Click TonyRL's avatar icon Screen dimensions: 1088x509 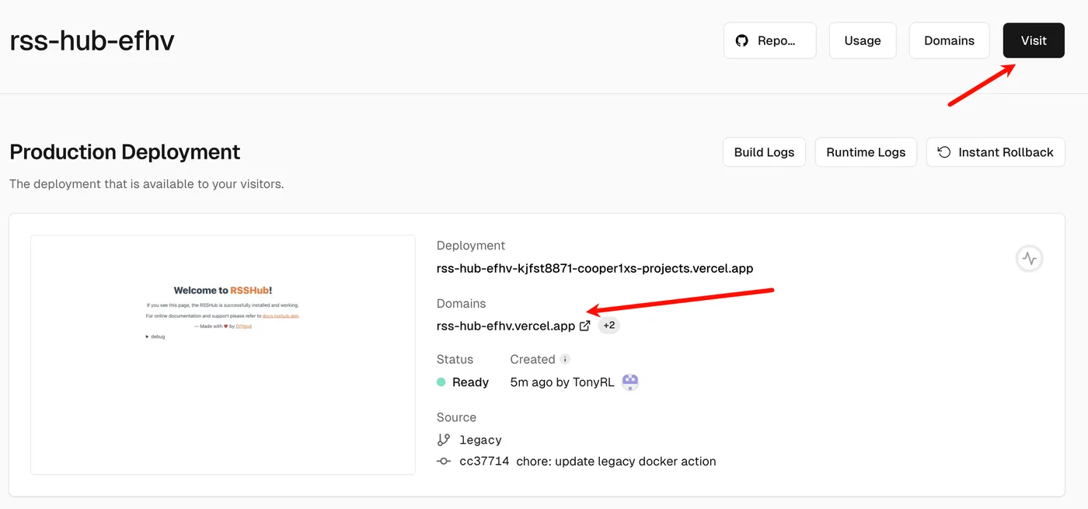click(x=630, y=382)
